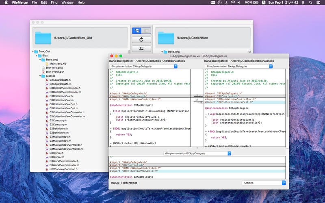Select Blox-Prefix.pch file
Screen dimensions: 325x203
click(55, 72)
